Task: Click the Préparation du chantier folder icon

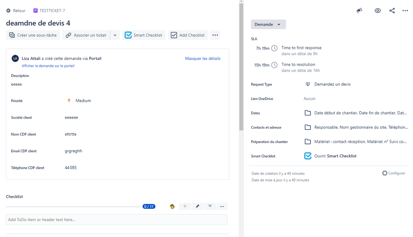Action: pyautogui.click(x=308, y=141)
